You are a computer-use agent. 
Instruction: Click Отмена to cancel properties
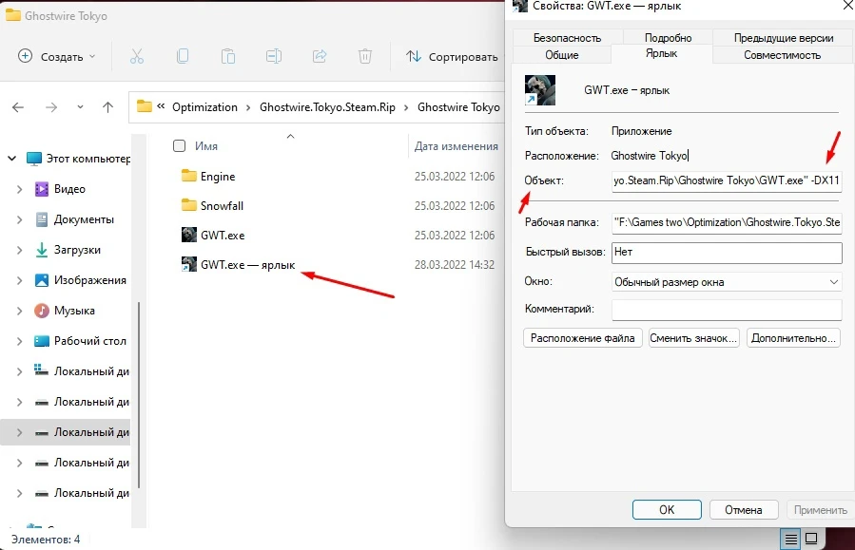pos(743,510)
